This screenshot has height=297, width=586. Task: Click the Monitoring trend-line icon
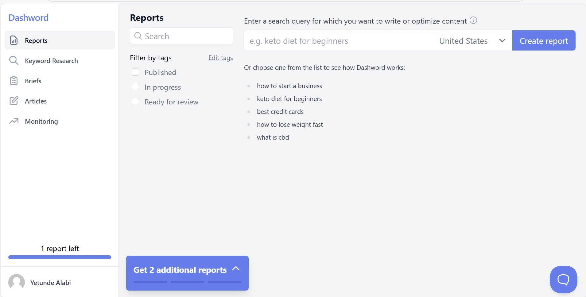(14, 121)
